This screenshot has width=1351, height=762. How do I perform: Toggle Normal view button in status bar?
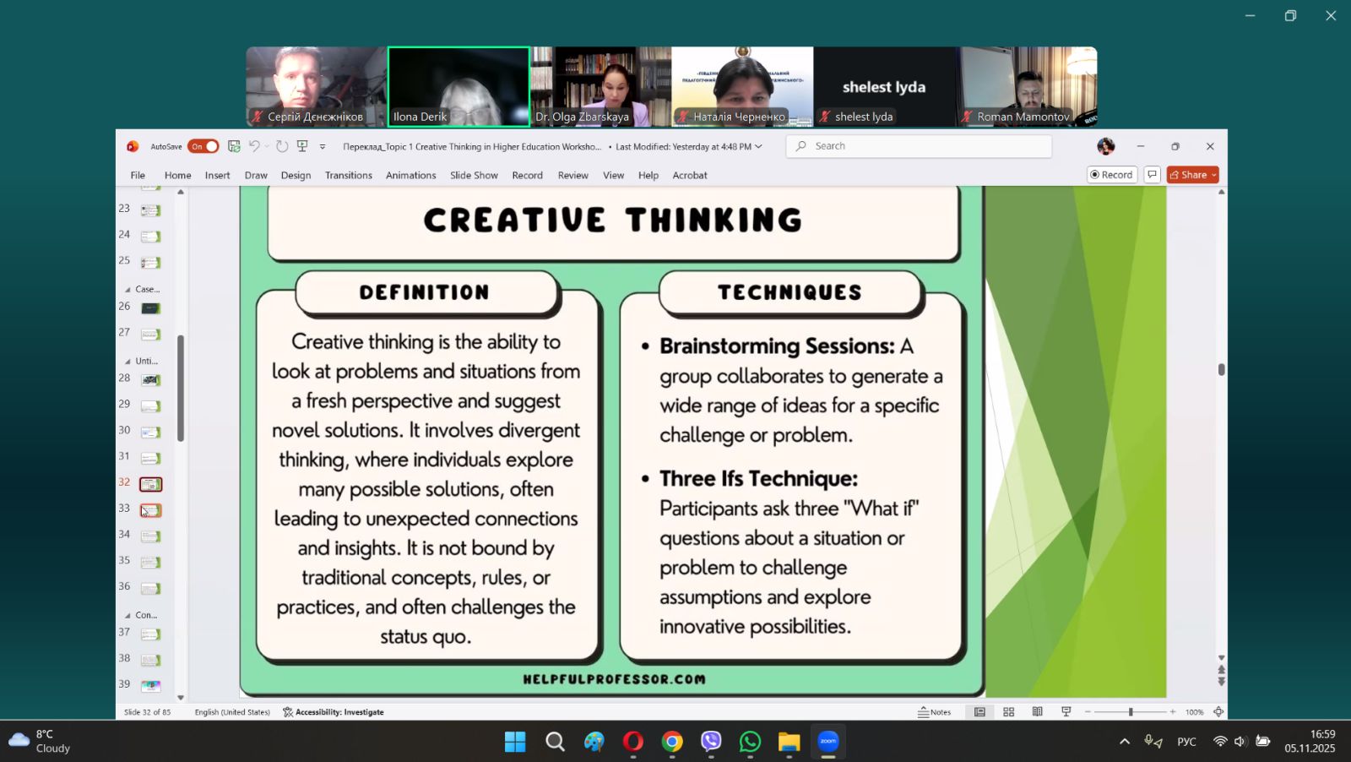(x=979, y=712)
